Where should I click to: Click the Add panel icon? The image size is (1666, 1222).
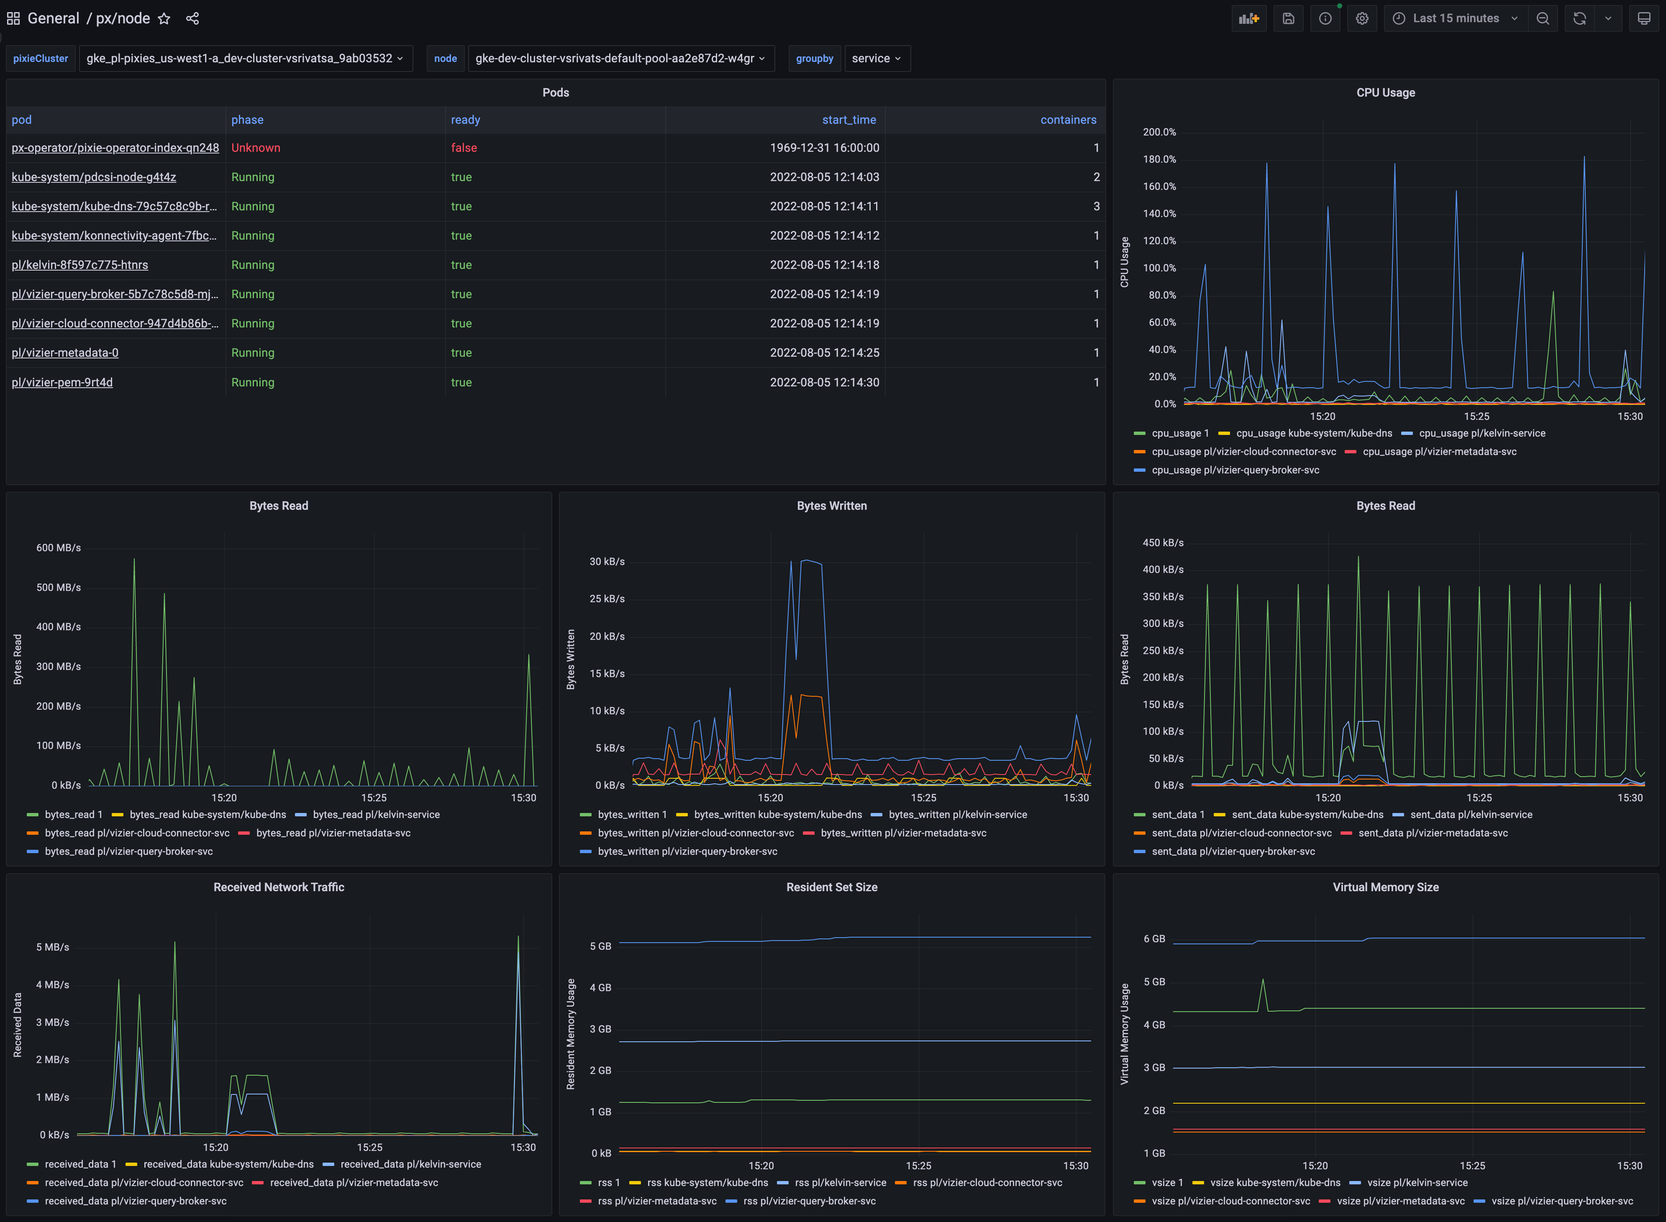pyautogui.click(x=1248, y=18)
